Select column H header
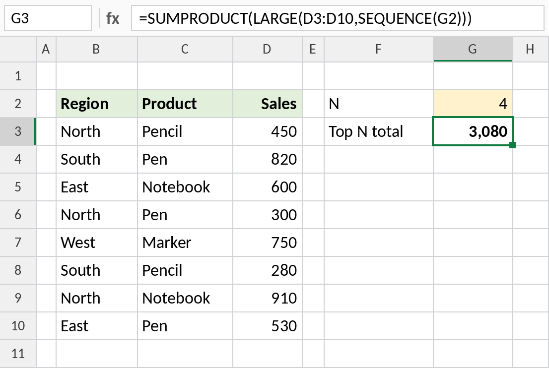The height and width of the screenshot is (368, 549). click(531, 49)
